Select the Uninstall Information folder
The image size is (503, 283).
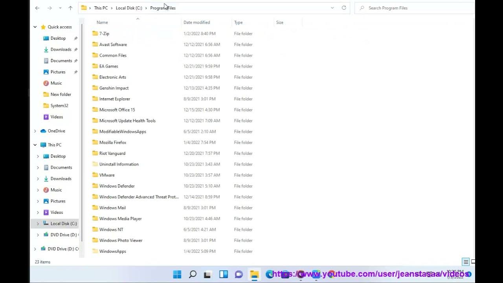119,164
